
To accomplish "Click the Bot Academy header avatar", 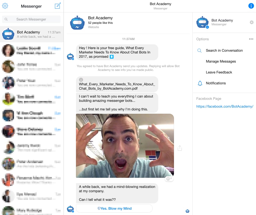I will (x=77, y=23).
